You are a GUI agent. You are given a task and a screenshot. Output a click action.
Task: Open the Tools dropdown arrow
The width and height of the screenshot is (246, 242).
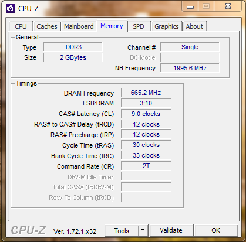[x=143, y=230]
